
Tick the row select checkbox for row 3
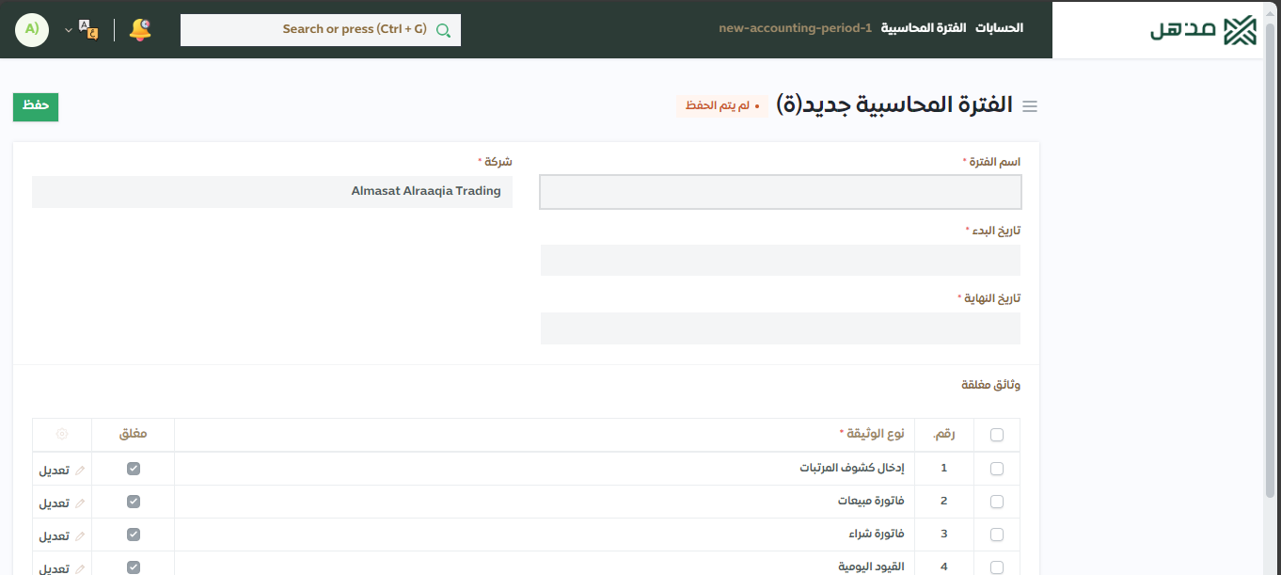[x=997, y=535]
